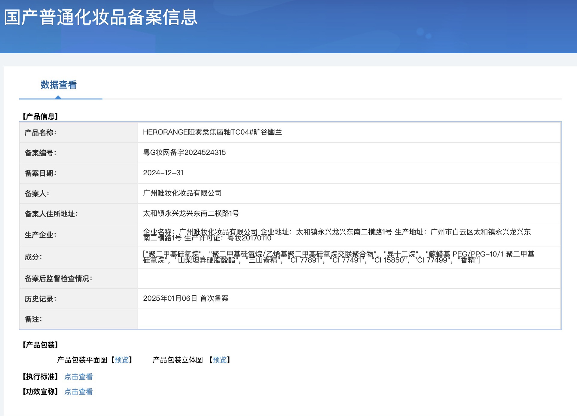Screen dimensions: 577x416
Task: Click the 产品包装平面图 label
Action: 82,360
